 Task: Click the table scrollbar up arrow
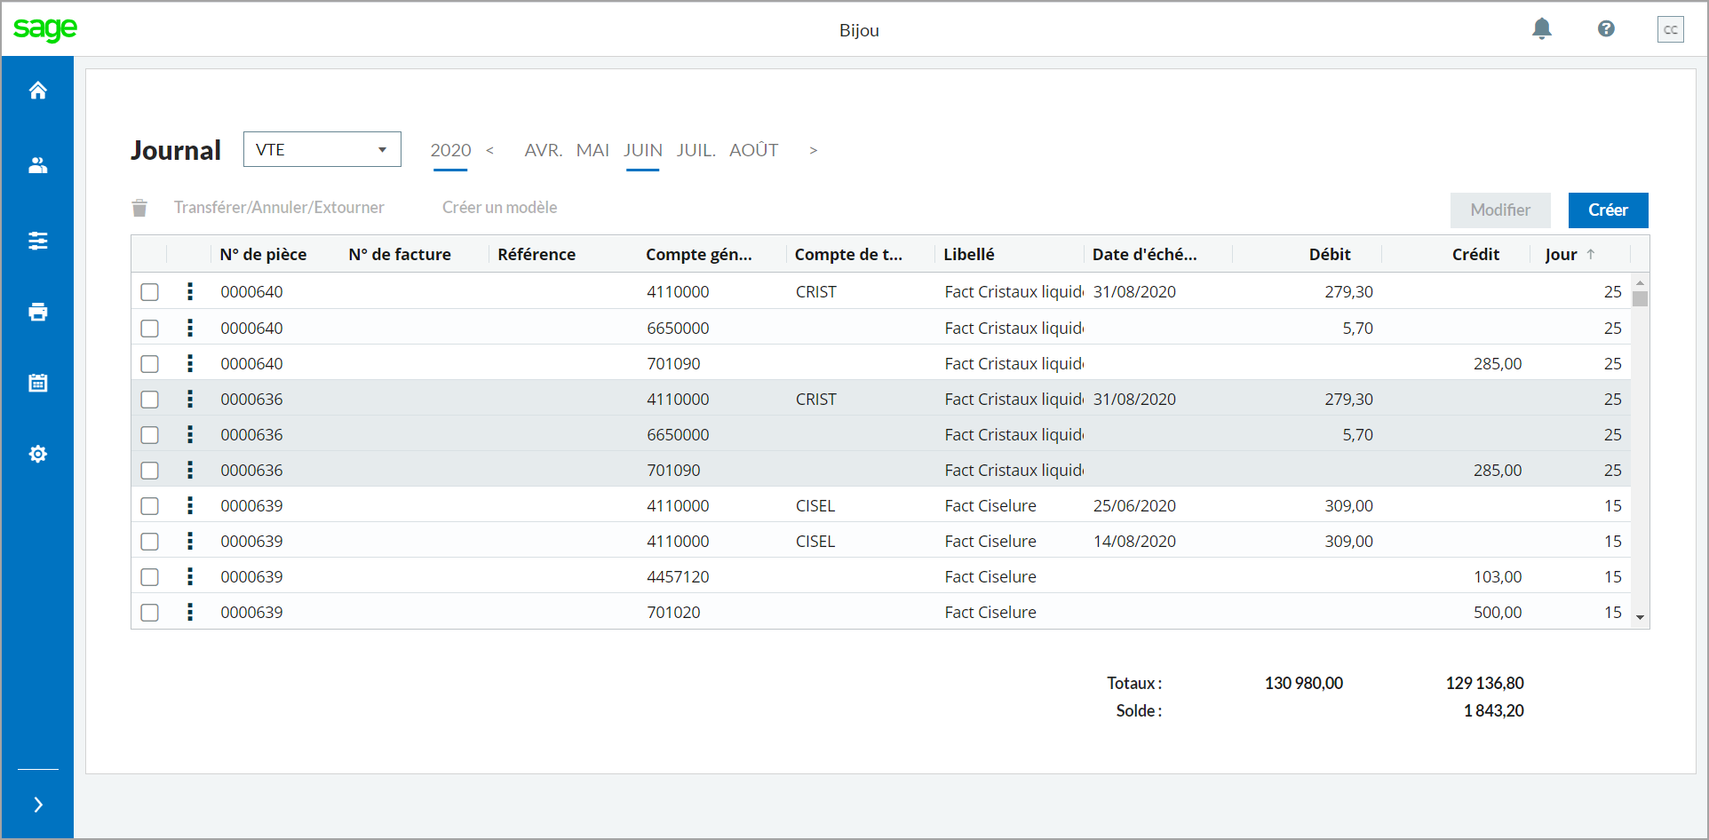pos(1640,282)
